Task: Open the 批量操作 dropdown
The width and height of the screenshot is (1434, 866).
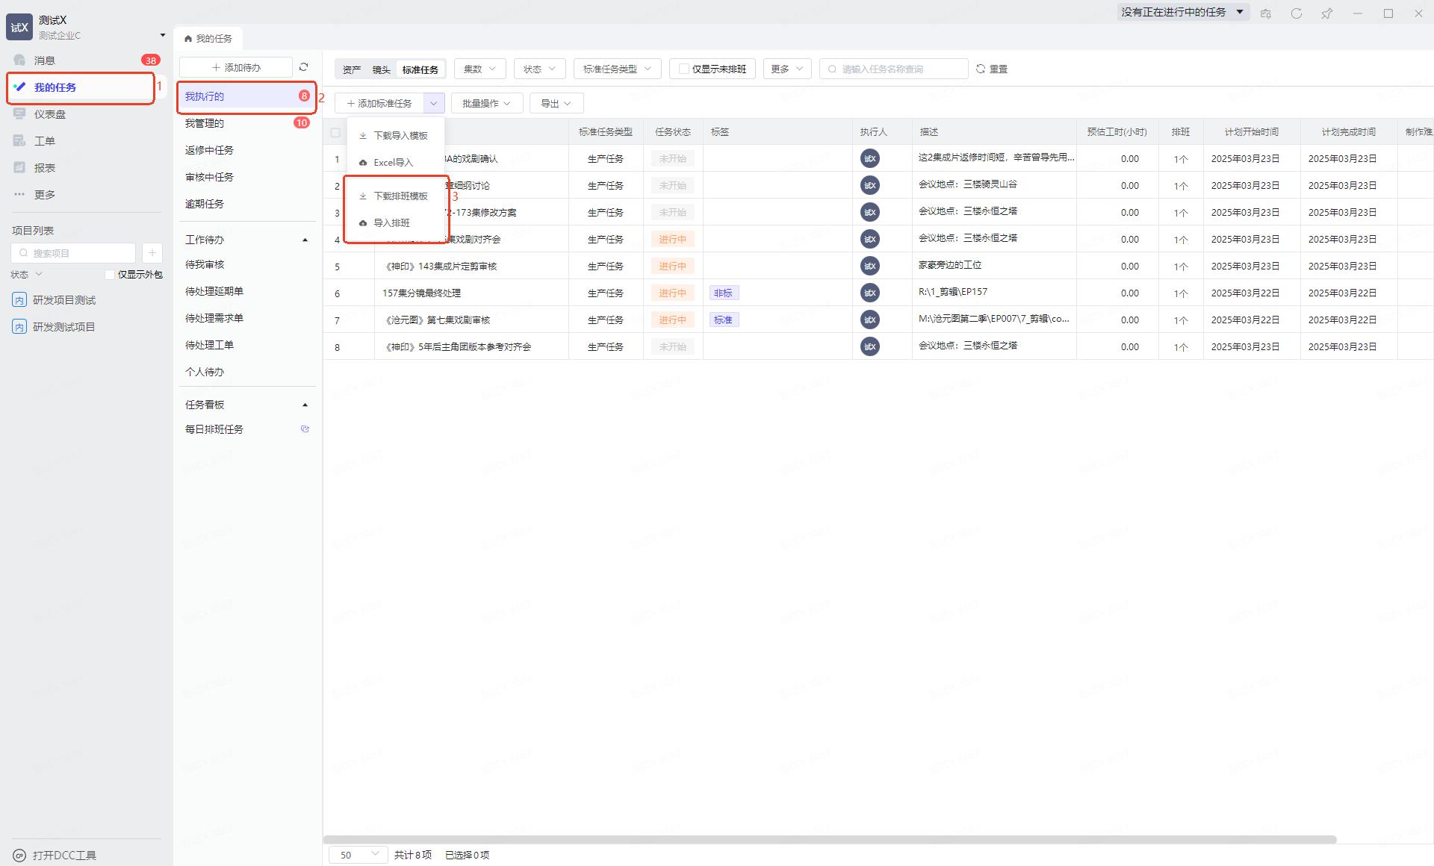Action: (x=486, y=103)
